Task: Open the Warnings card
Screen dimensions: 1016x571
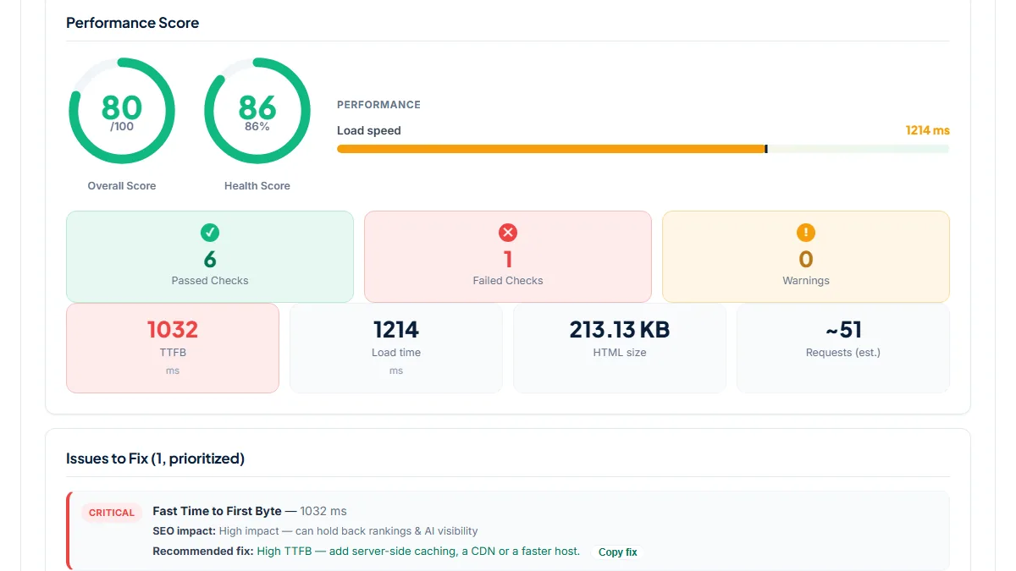Action: (806, 256)
